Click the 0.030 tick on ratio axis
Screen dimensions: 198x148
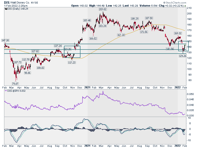190,116
